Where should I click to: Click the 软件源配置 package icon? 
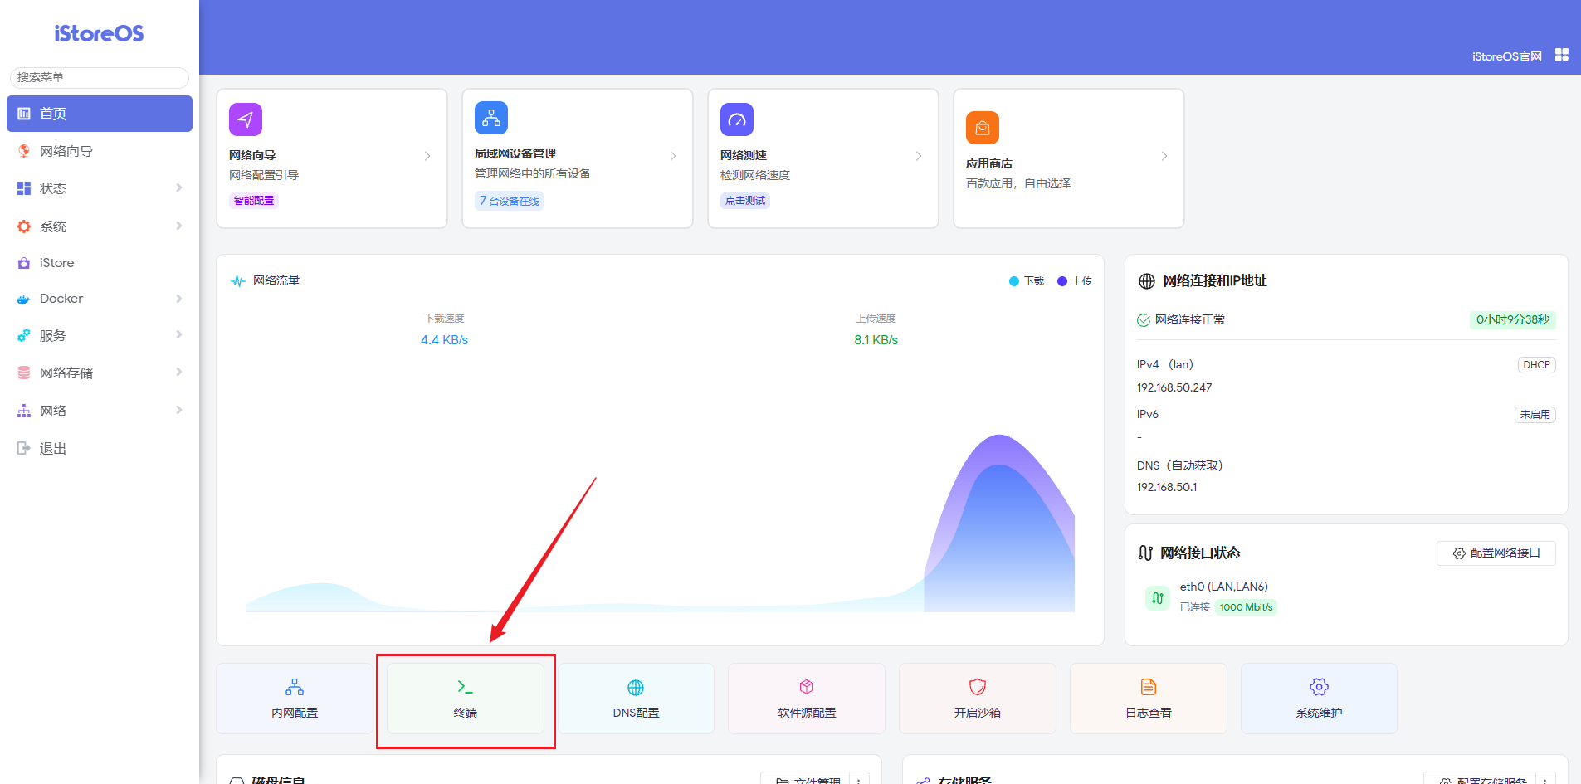pos(807,687)
